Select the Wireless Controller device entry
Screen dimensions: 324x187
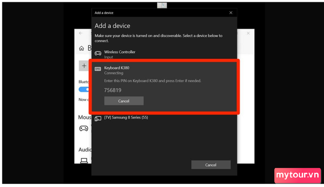(164, 54)
